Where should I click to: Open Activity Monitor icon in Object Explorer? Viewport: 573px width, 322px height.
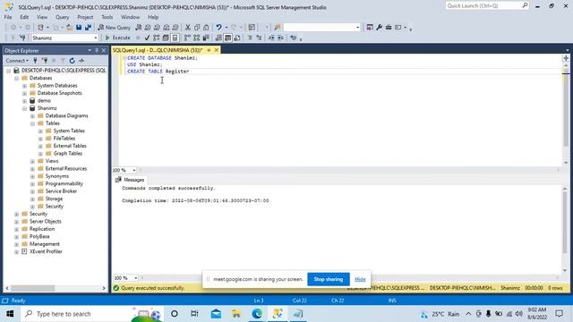click(x=81, y=61)
